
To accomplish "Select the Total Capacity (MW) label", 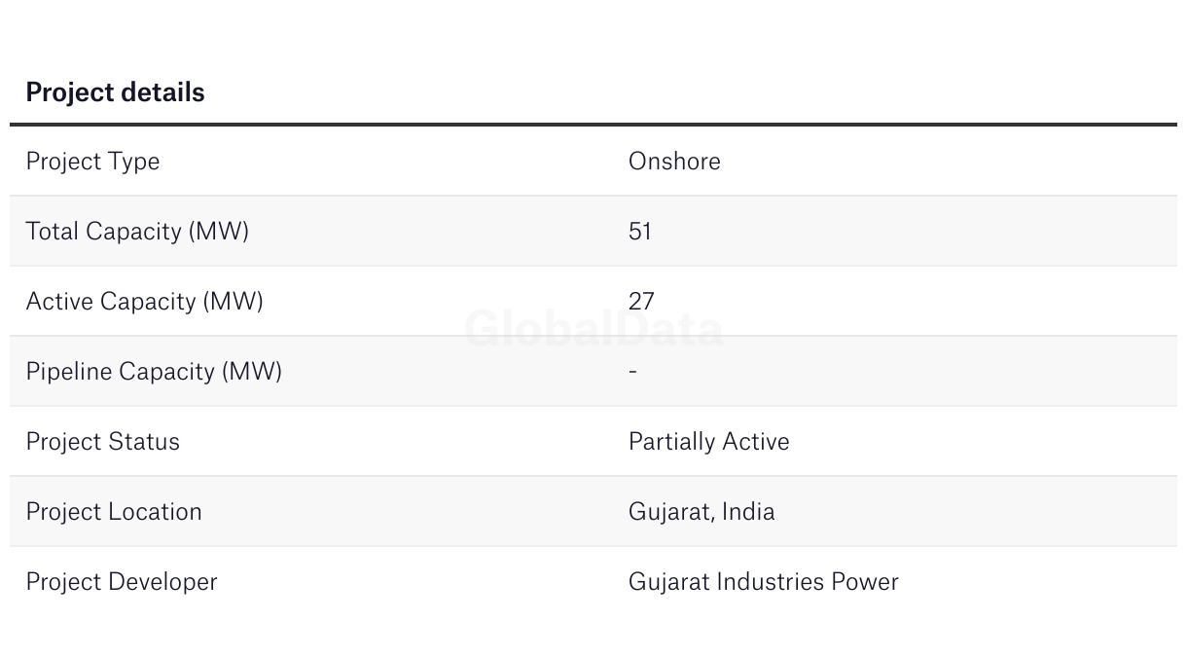I will 137,232.
